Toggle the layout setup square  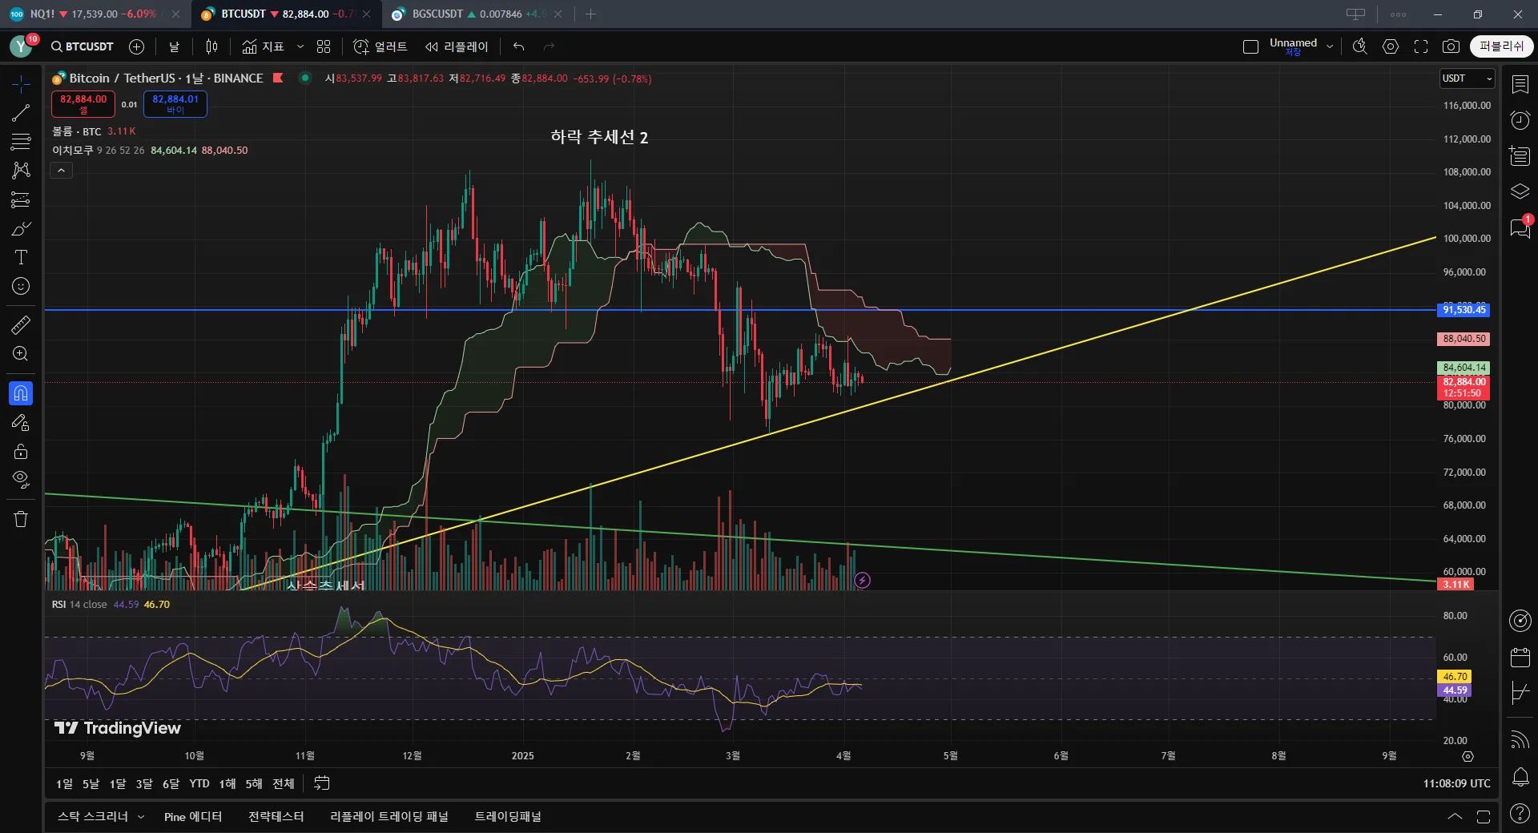click(1250, 46)
